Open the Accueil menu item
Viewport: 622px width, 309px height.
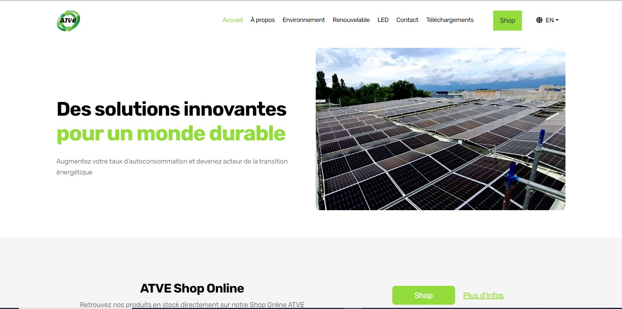232,20
